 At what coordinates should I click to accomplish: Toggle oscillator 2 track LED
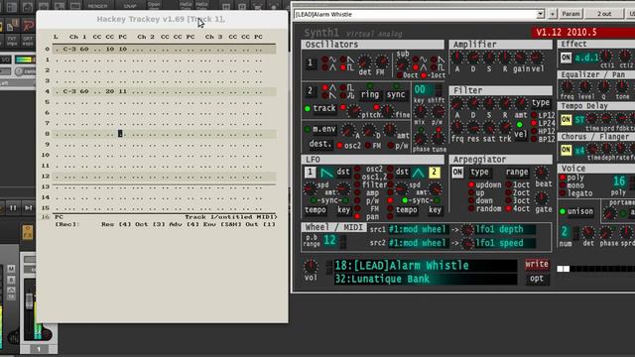(x=308, y=108)
